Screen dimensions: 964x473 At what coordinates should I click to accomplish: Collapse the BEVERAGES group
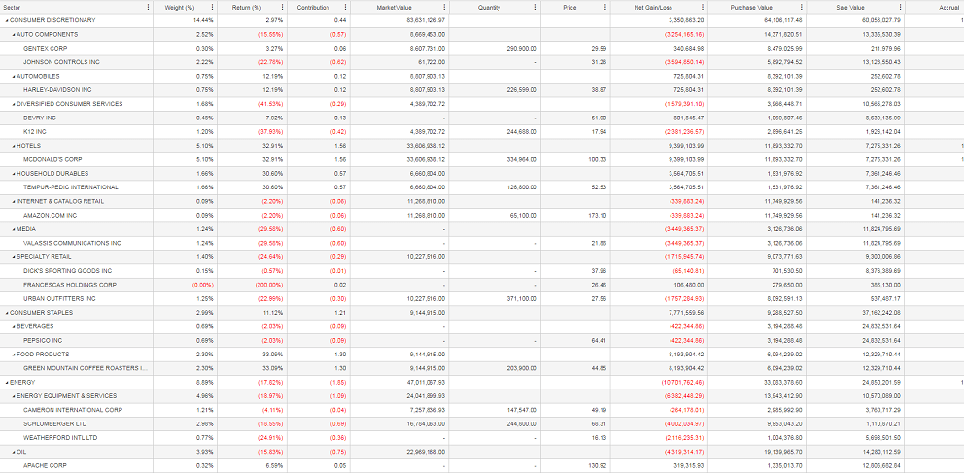tap(14, 326)
